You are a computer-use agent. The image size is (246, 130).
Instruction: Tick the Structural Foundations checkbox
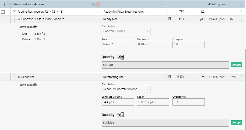(3, 4)
